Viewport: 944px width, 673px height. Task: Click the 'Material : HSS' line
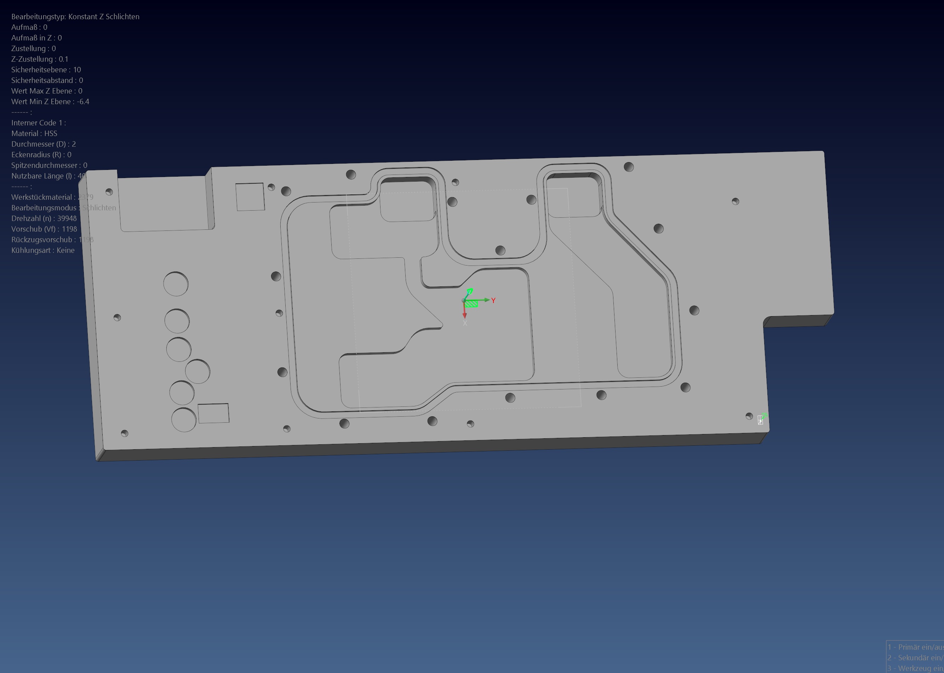(34, 133)
